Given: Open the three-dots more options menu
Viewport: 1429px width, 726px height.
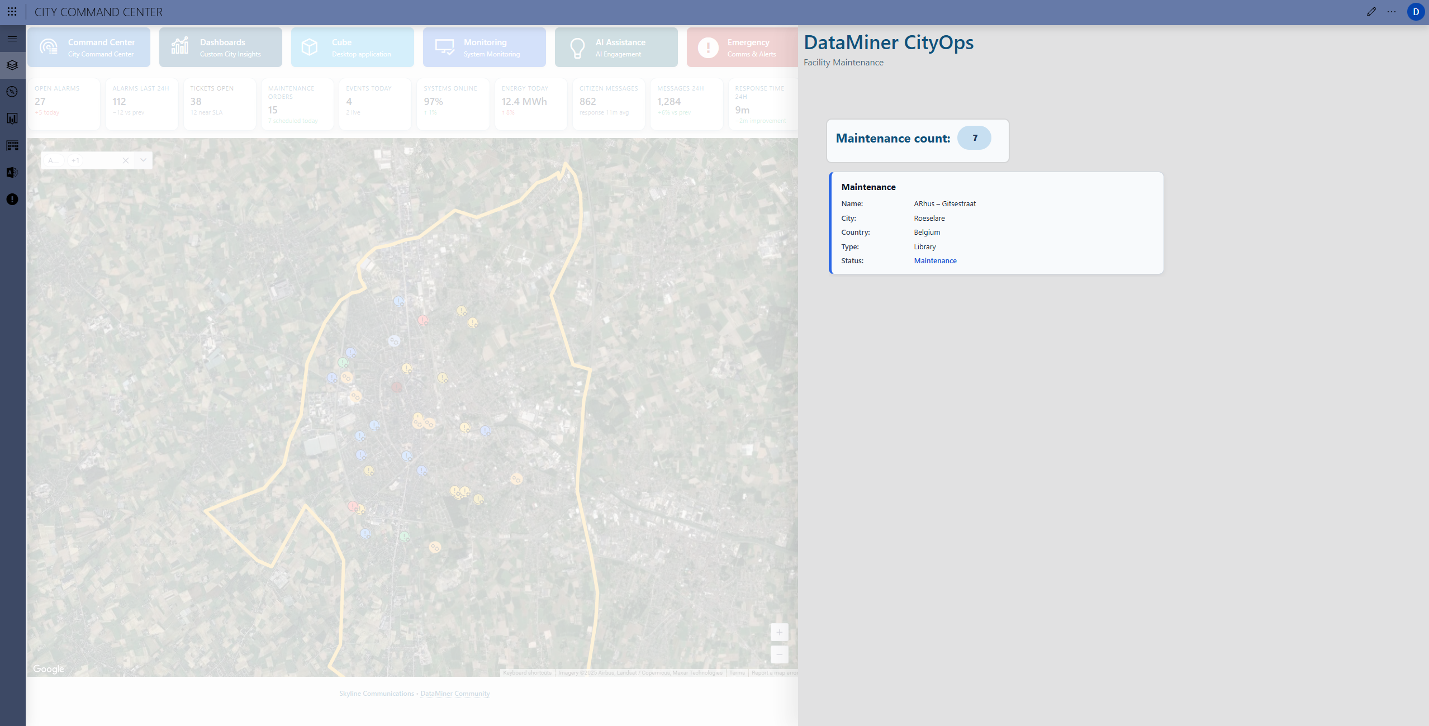Looking at the screenshot, I should [1392, 12].
